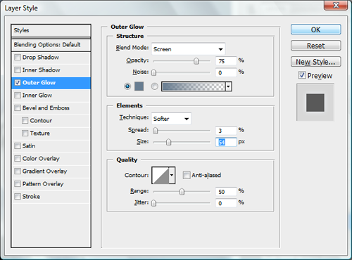Click the Opacity slider handle

coord(196,61)
